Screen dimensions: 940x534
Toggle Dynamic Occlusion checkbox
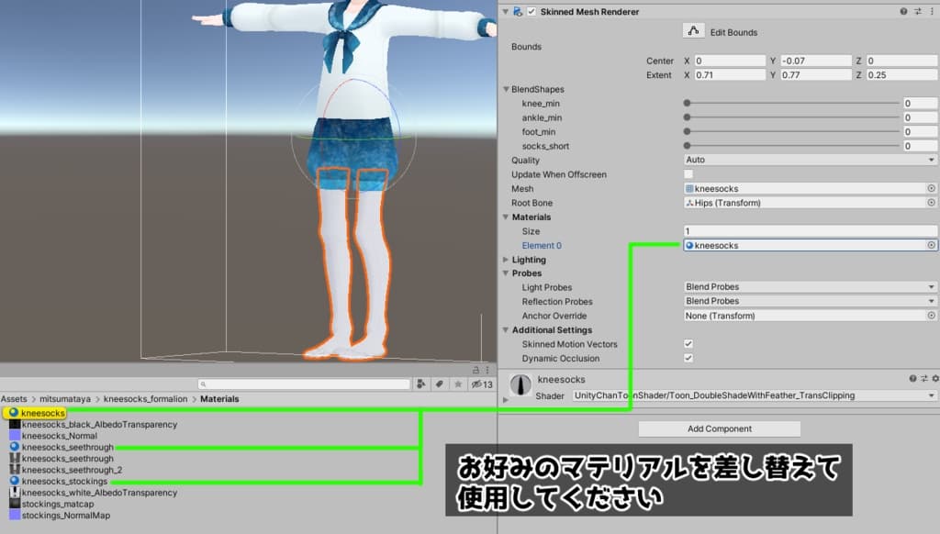[x=687, y=358]
